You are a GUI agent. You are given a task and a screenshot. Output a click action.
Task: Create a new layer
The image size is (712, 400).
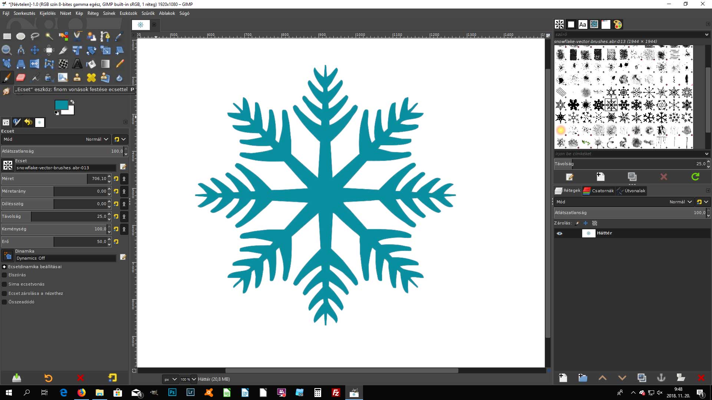tap(563, 378)
